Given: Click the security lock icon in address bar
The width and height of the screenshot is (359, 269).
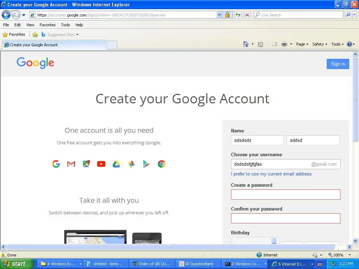Looking at the screenshot, I should point(227,15).
